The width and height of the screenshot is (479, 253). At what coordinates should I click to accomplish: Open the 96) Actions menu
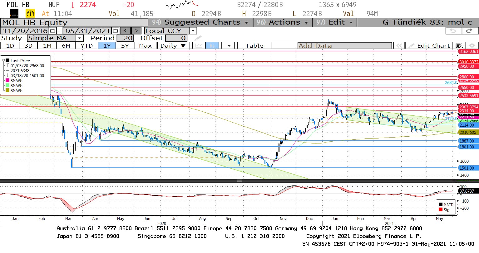click(282, 22)
